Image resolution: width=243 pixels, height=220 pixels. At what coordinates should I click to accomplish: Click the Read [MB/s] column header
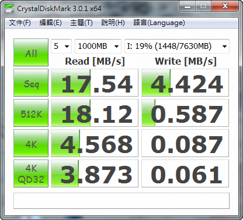point(95,61)
